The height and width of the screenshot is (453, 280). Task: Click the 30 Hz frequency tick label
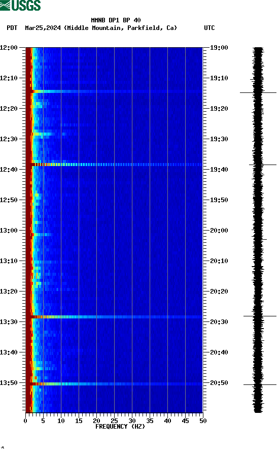tap(132, 421)
